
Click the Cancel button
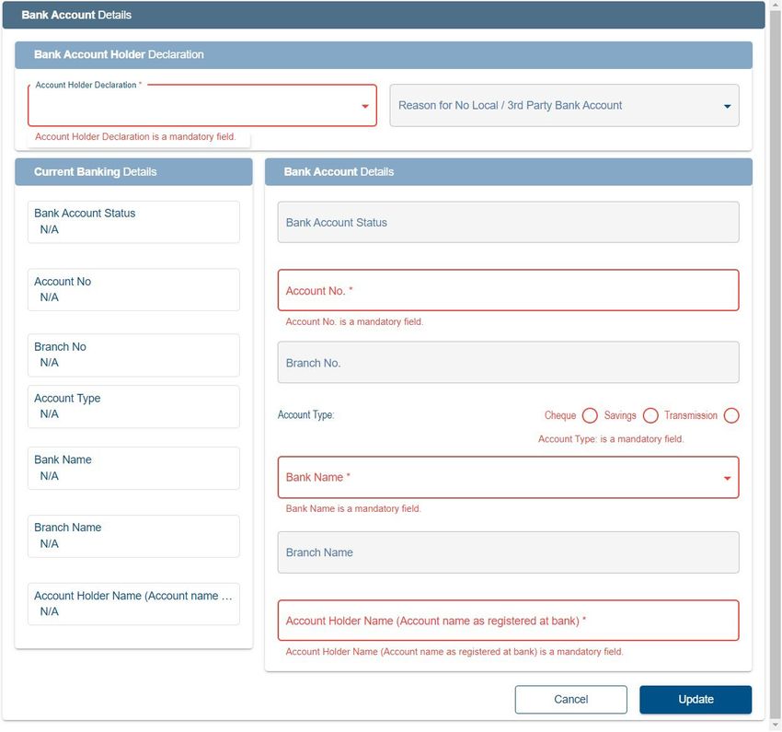(x=571, y=700)
